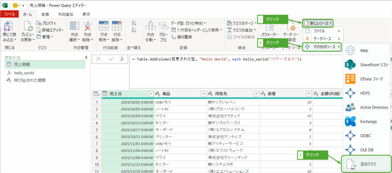Click the 列の分割 icon
392x173 pixels.
(149, 27)
